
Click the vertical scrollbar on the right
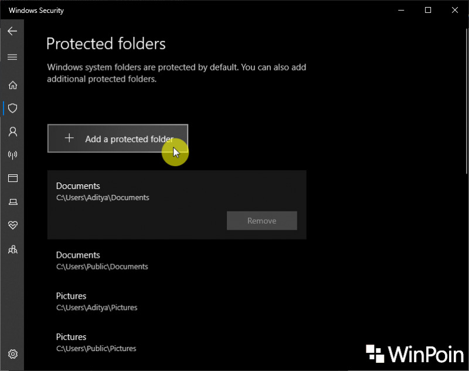coord(467,101)
